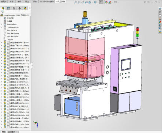Click the feature tree filter funnel field

[15, 12]
